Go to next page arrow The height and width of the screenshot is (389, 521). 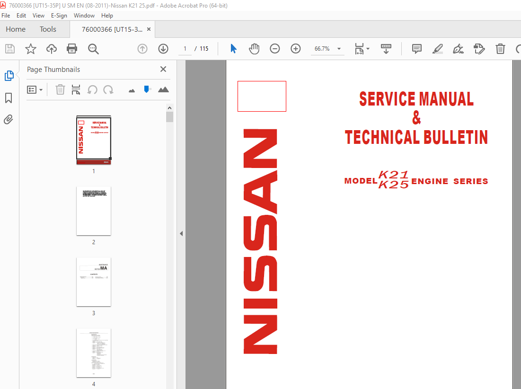point(163,49)
